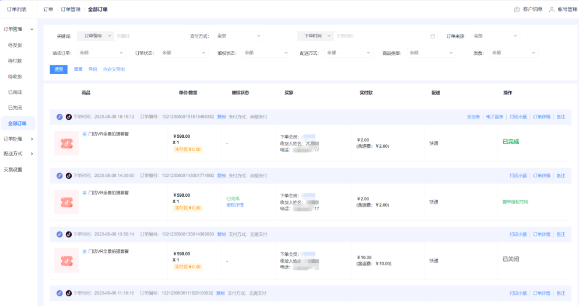This screenshot has width=579, height=306.
Task: Open the calendar icon in date field
Action: point(433,36)
